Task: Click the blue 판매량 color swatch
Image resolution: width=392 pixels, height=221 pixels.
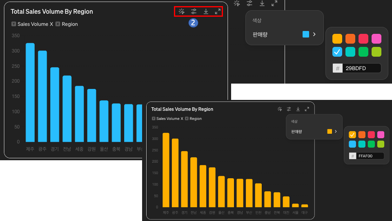Action: 306,34
